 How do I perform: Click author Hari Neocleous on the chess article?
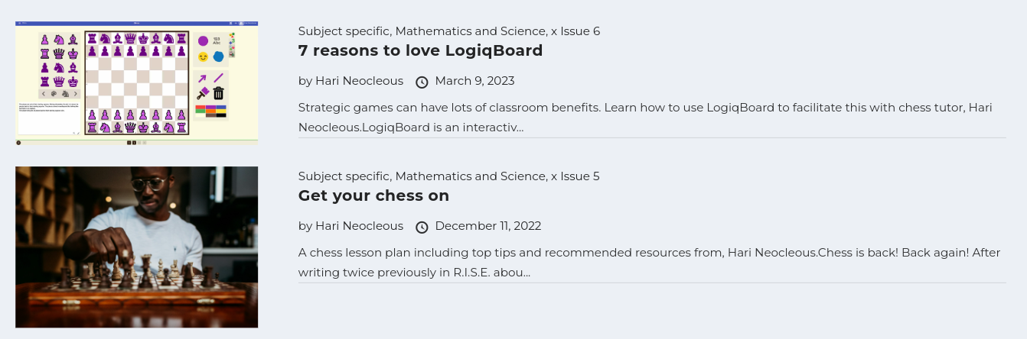tap(359, 226)
